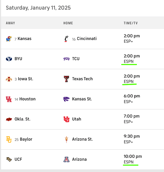Screen dimensions: 164x172
Task: Click the Houston team name
Action: point(27,99)
